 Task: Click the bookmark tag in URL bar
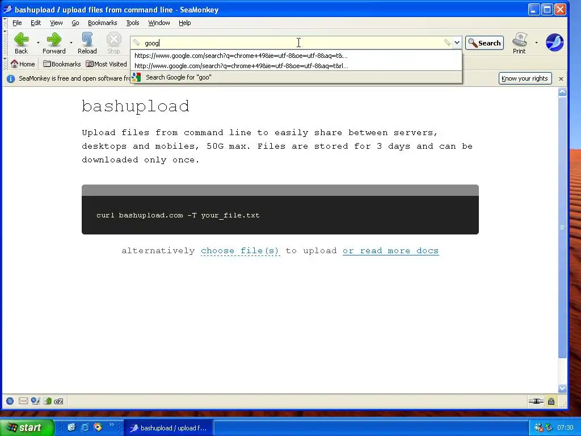click(x=448, y=43)
